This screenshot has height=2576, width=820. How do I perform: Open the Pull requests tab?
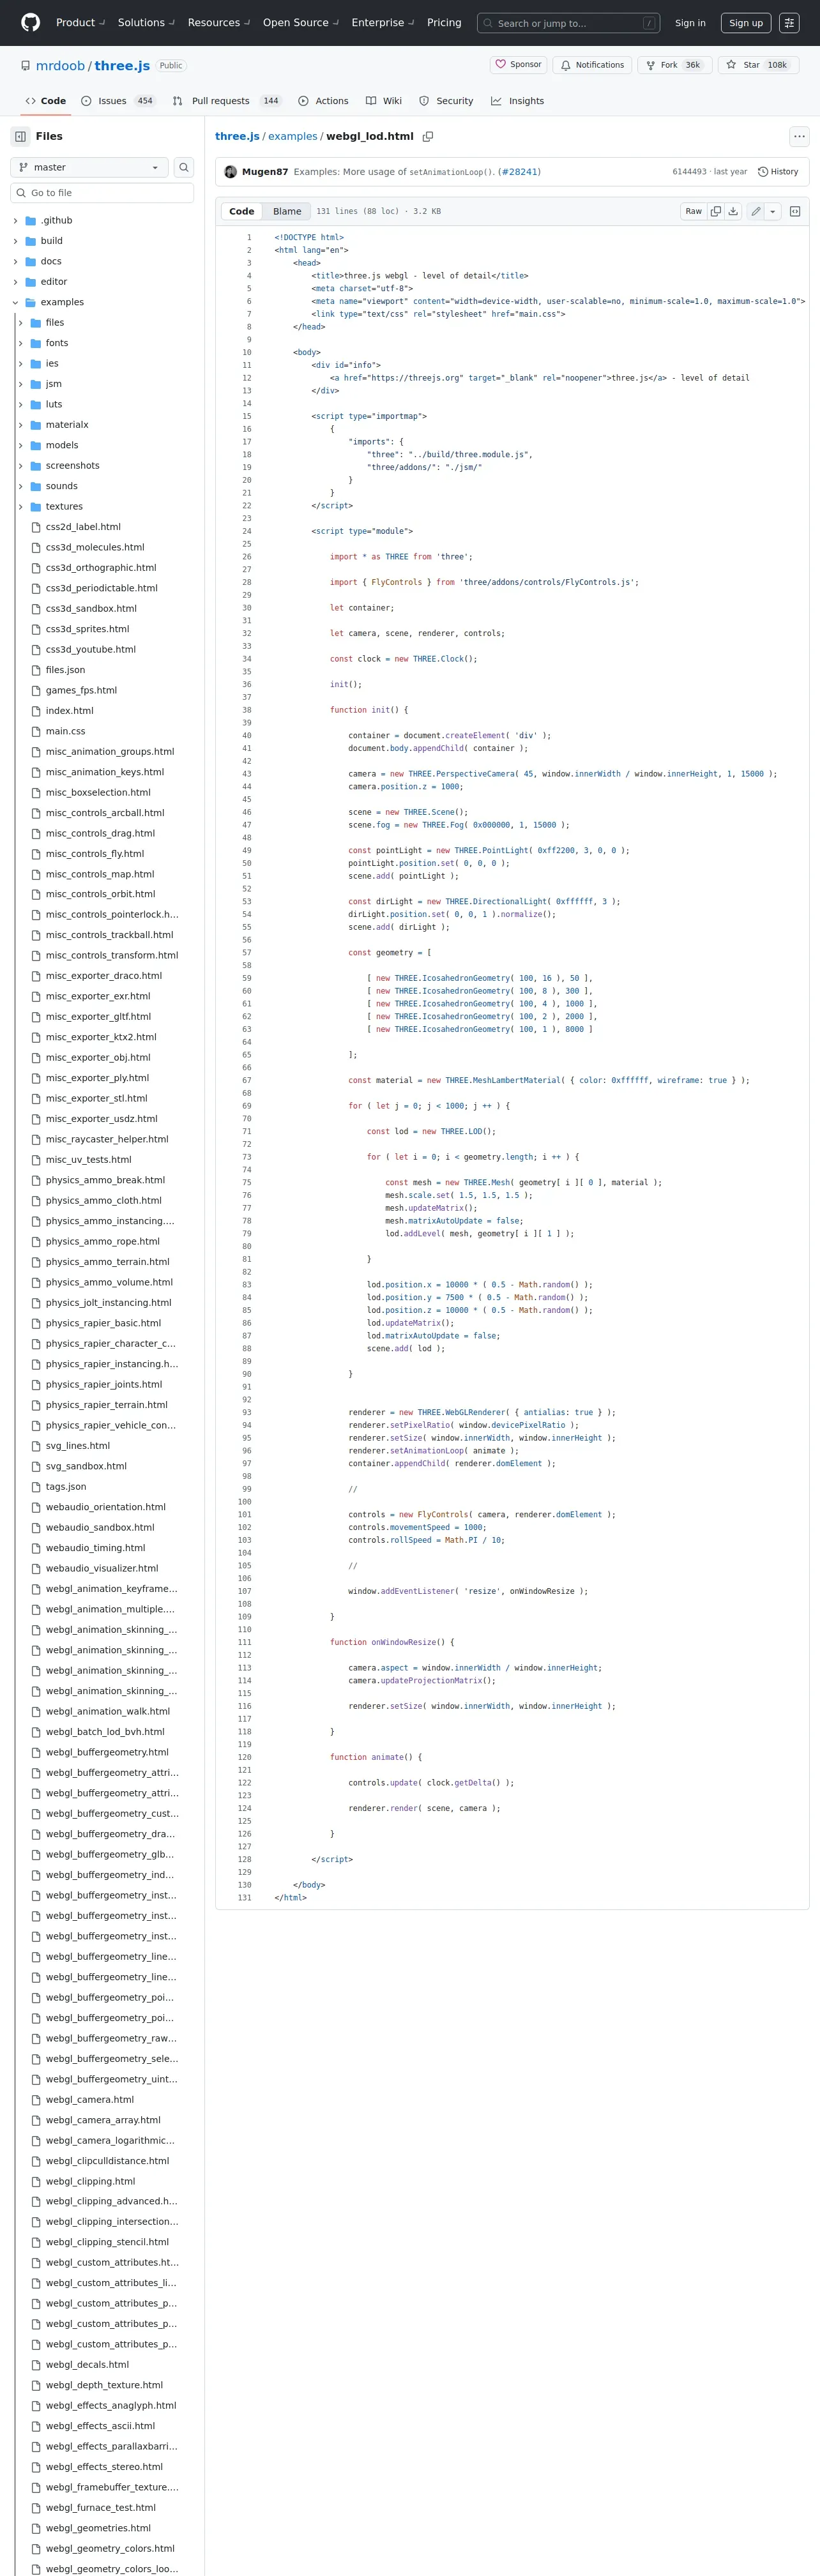click(x=227, y=101)
